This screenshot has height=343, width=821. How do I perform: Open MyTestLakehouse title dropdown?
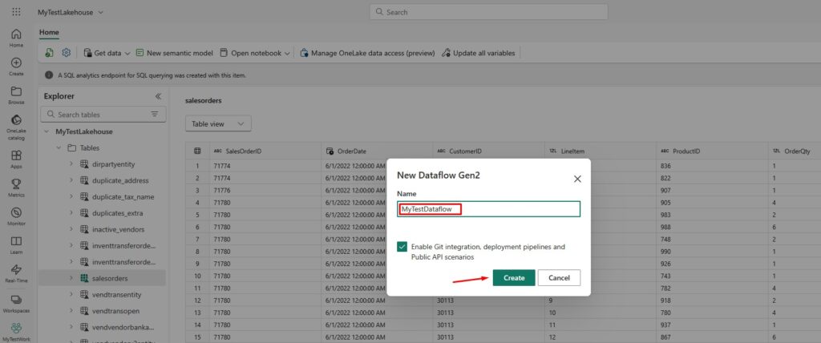click(x=100, y=12)
